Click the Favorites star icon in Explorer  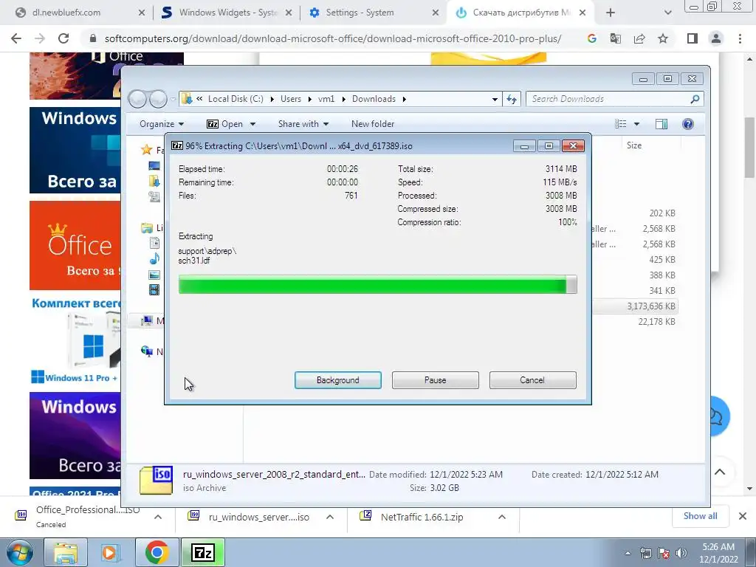pos(147,150)
